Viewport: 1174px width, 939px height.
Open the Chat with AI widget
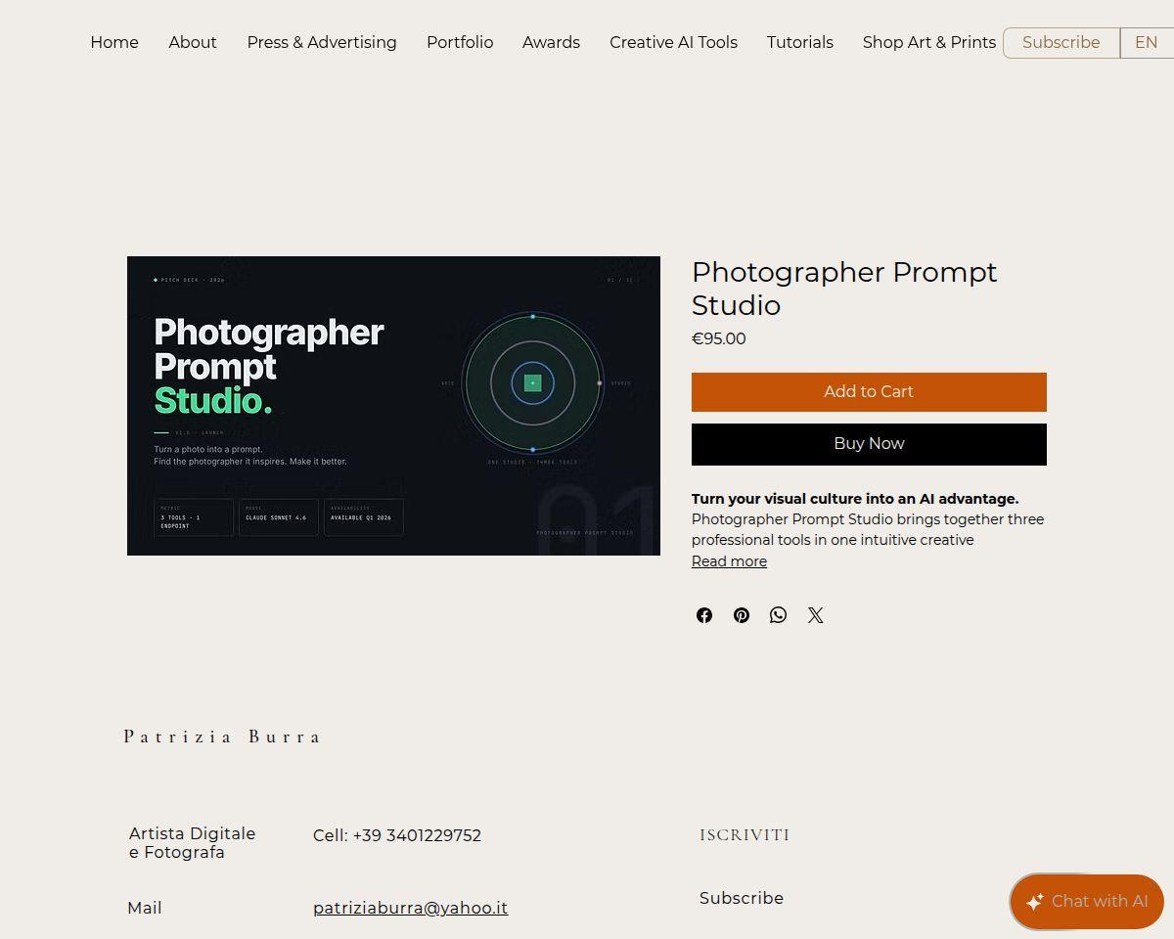coord(1087,902)
